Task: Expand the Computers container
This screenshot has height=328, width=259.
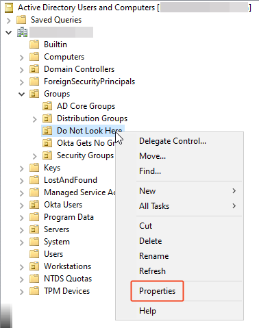Action: pyautogui.click(x=22, y=58)
